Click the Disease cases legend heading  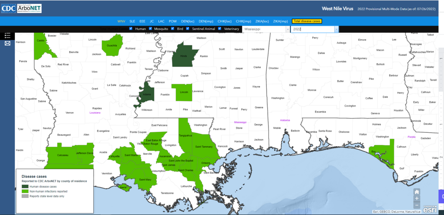tap(34, 177)
